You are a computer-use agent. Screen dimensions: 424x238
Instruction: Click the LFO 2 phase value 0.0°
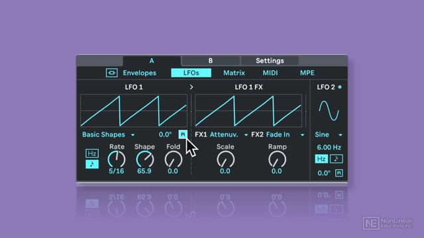click(324, 173)
